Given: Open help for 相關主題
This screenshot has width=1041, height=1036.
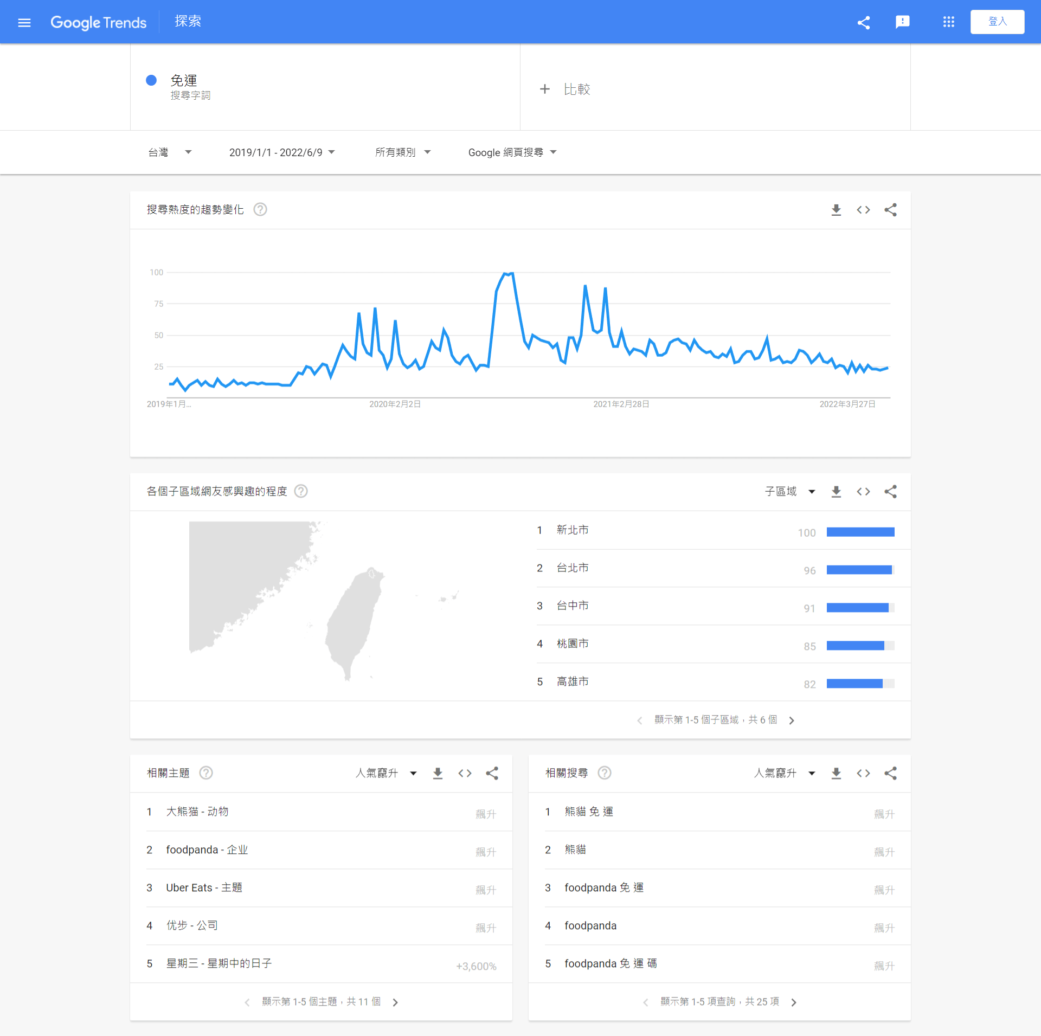Looking at the screenshot, I should [x=206, y=773].
